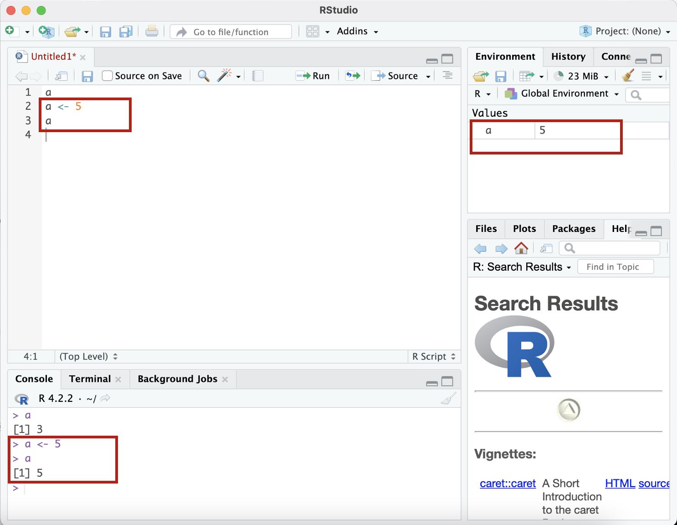Change the R Script file type selector
Screen dimensions: 677x525
click(434, 356)
